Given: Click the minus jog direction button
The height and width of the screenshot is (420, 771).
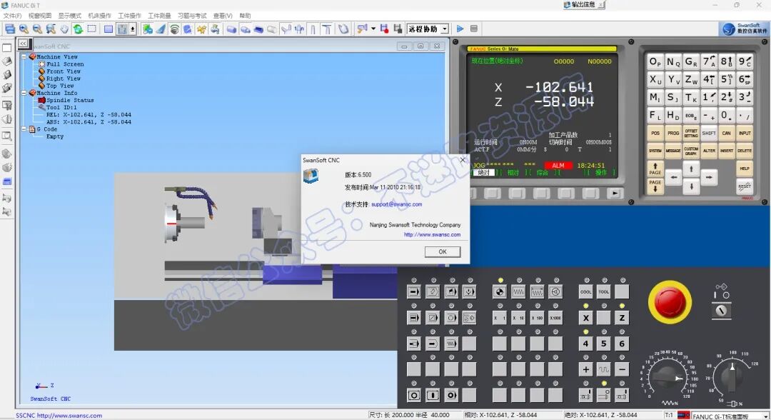Looking at the screenshot, I should coord(622,369).
